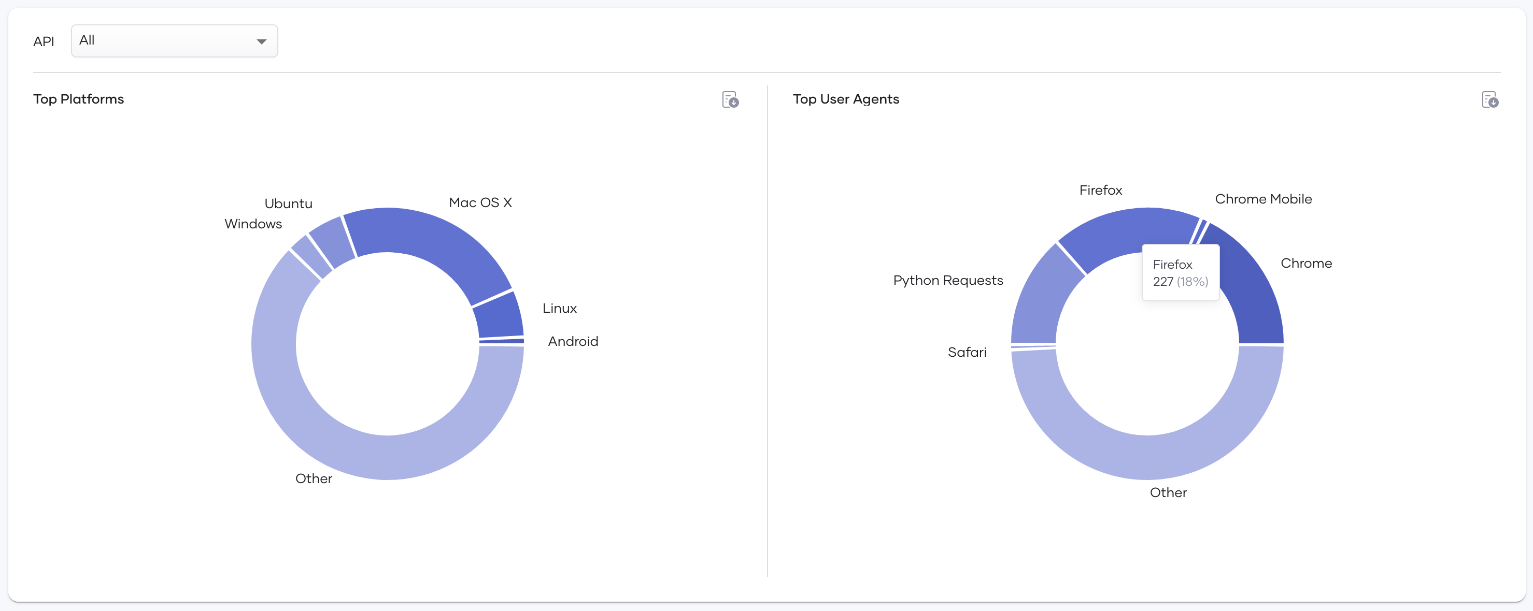Open the API filter dropdown

(x=174, y=41)
